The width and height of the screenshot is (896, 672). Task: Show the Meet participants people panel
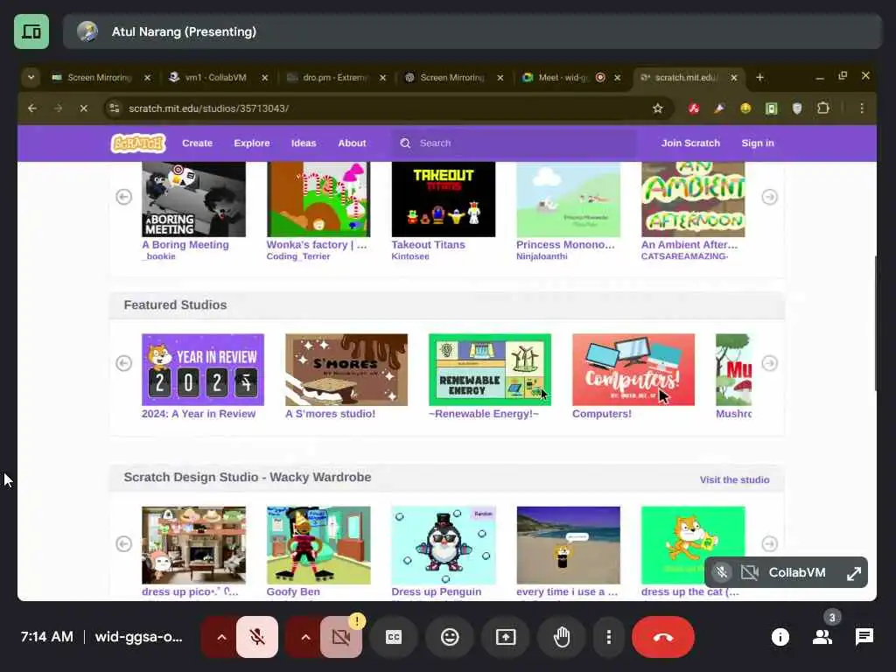click(822, 637)
